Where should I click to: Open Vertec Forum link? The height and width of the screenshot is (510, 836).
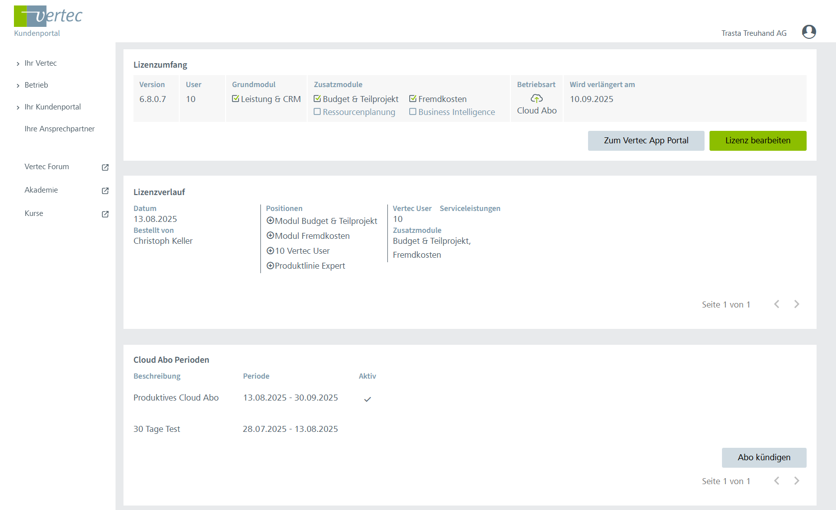tap(47, 167)
